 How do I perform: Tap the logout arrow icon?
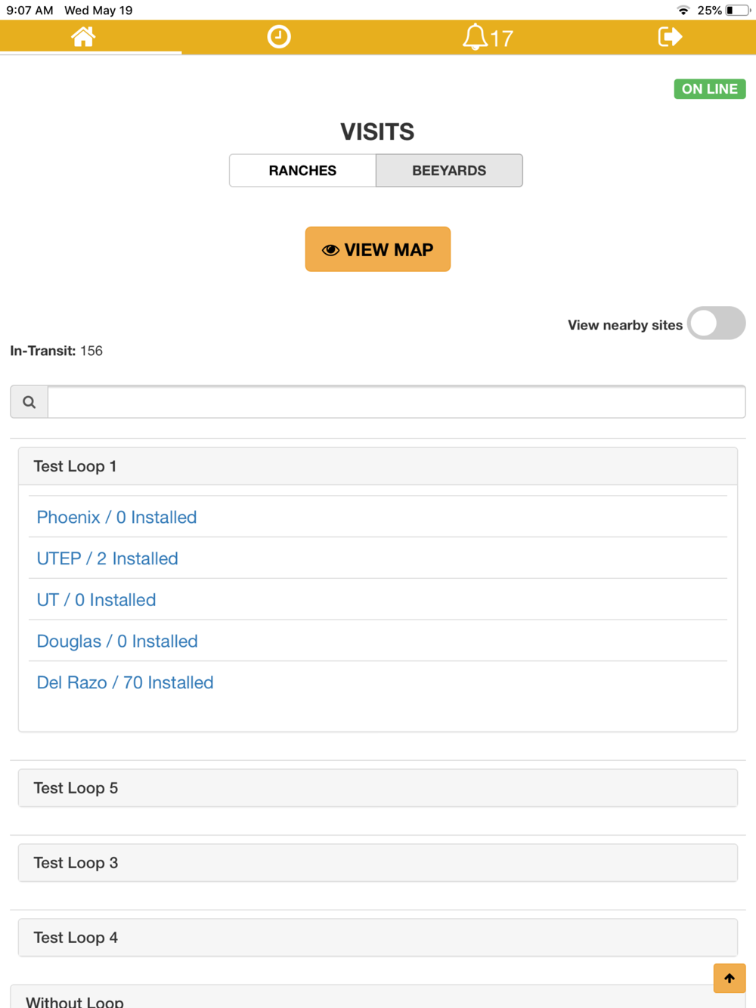[x=670, y=36]
